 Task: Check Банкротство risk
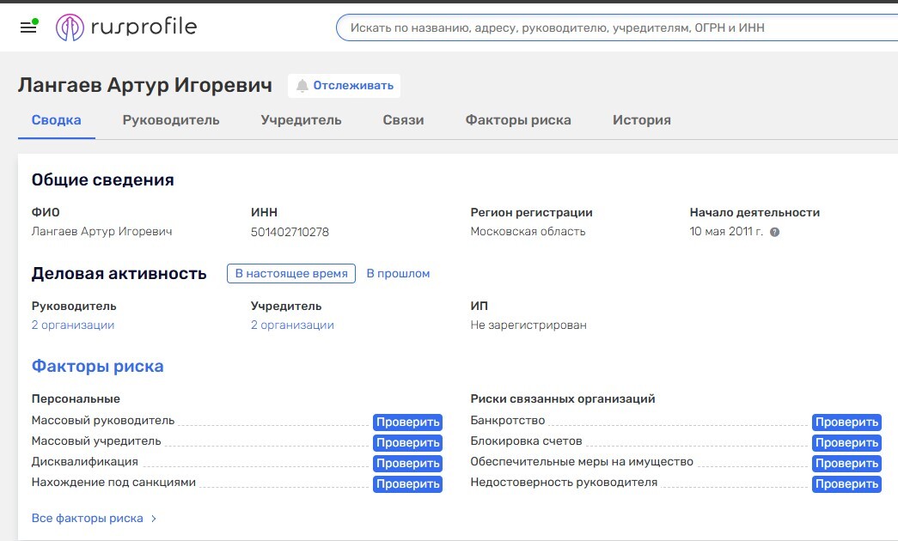[x=846, y=422]
